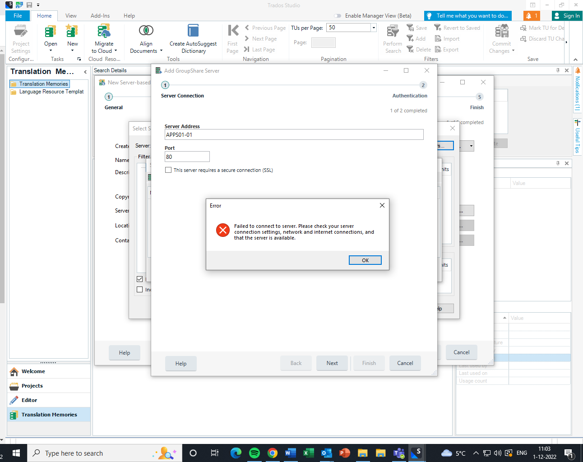
Task: Click the Port input field
Action: click(x=187, y=157)
